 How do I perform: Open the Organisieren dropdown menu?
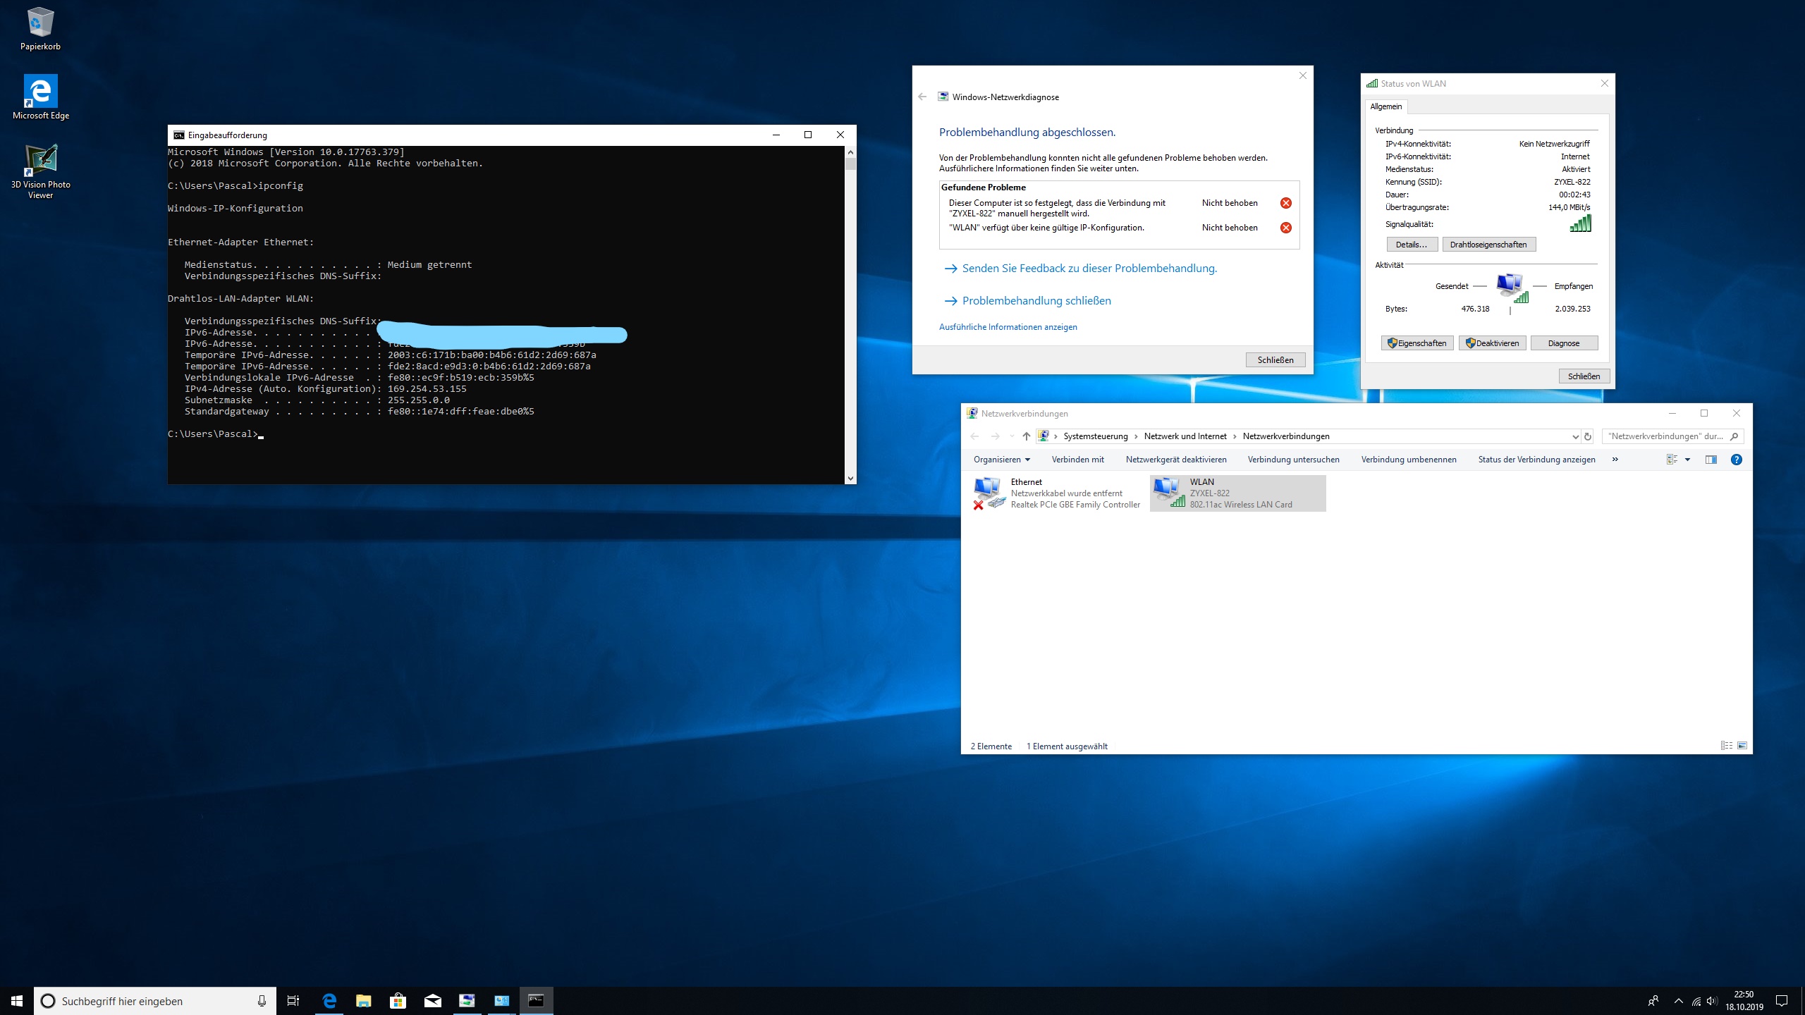[x=1001, y=460]
